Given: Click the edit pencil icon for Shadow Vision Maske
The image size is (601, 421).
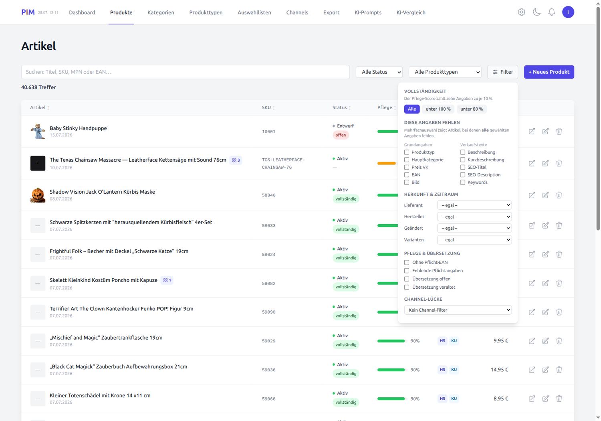Looking at the screenshot, I should 545,195.
